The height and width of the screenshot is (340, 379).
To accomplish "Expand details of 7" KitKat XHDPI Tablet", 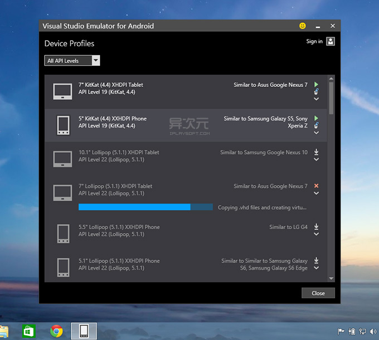I will pyautogui.click(x=316, y=99).
